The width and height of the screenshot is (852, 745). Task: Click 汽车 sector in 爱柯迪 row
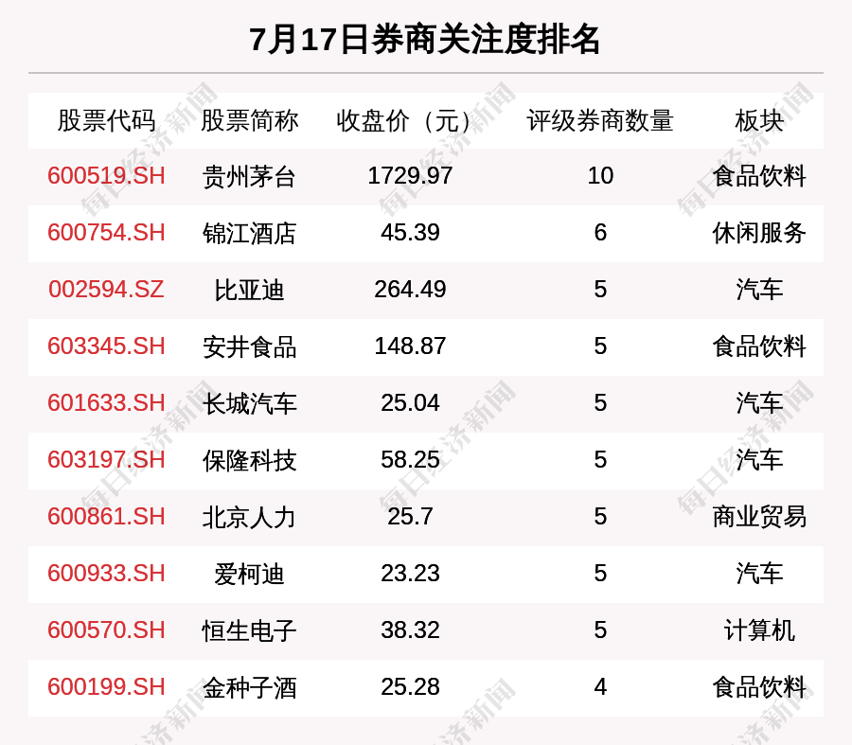pos(759,575)
